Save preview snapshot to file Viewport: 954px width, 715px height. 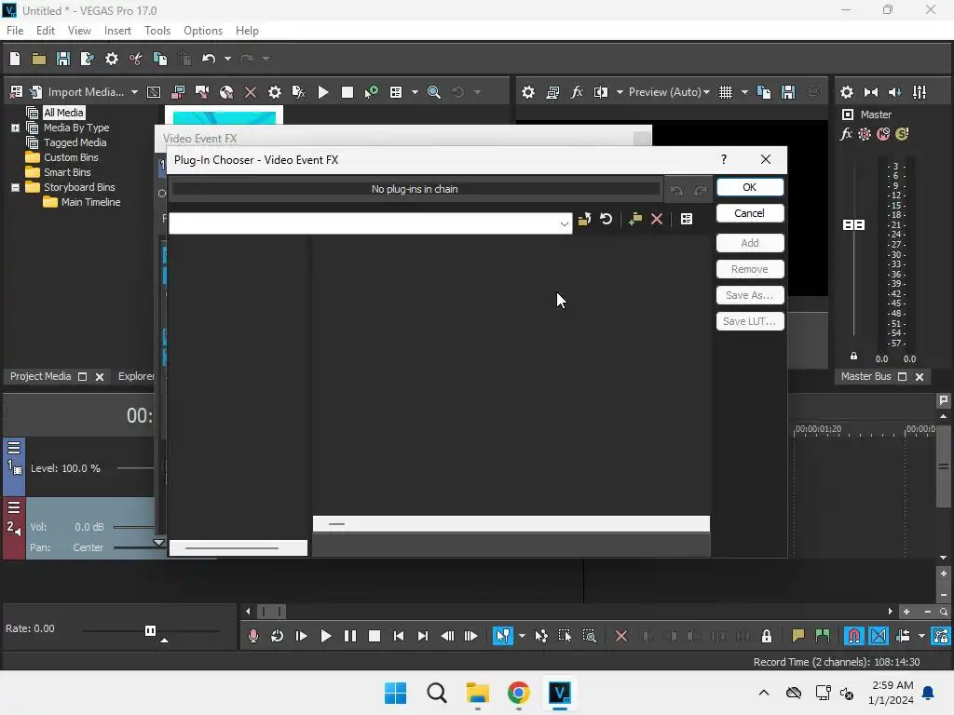click(x=788, y=92)
